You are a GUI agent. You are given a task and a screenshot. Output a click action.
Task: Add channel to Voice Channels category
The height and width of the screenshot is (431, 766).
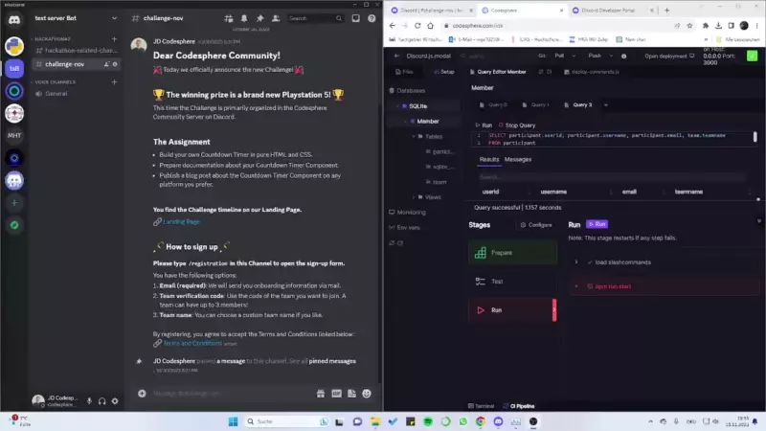point(114,82)
